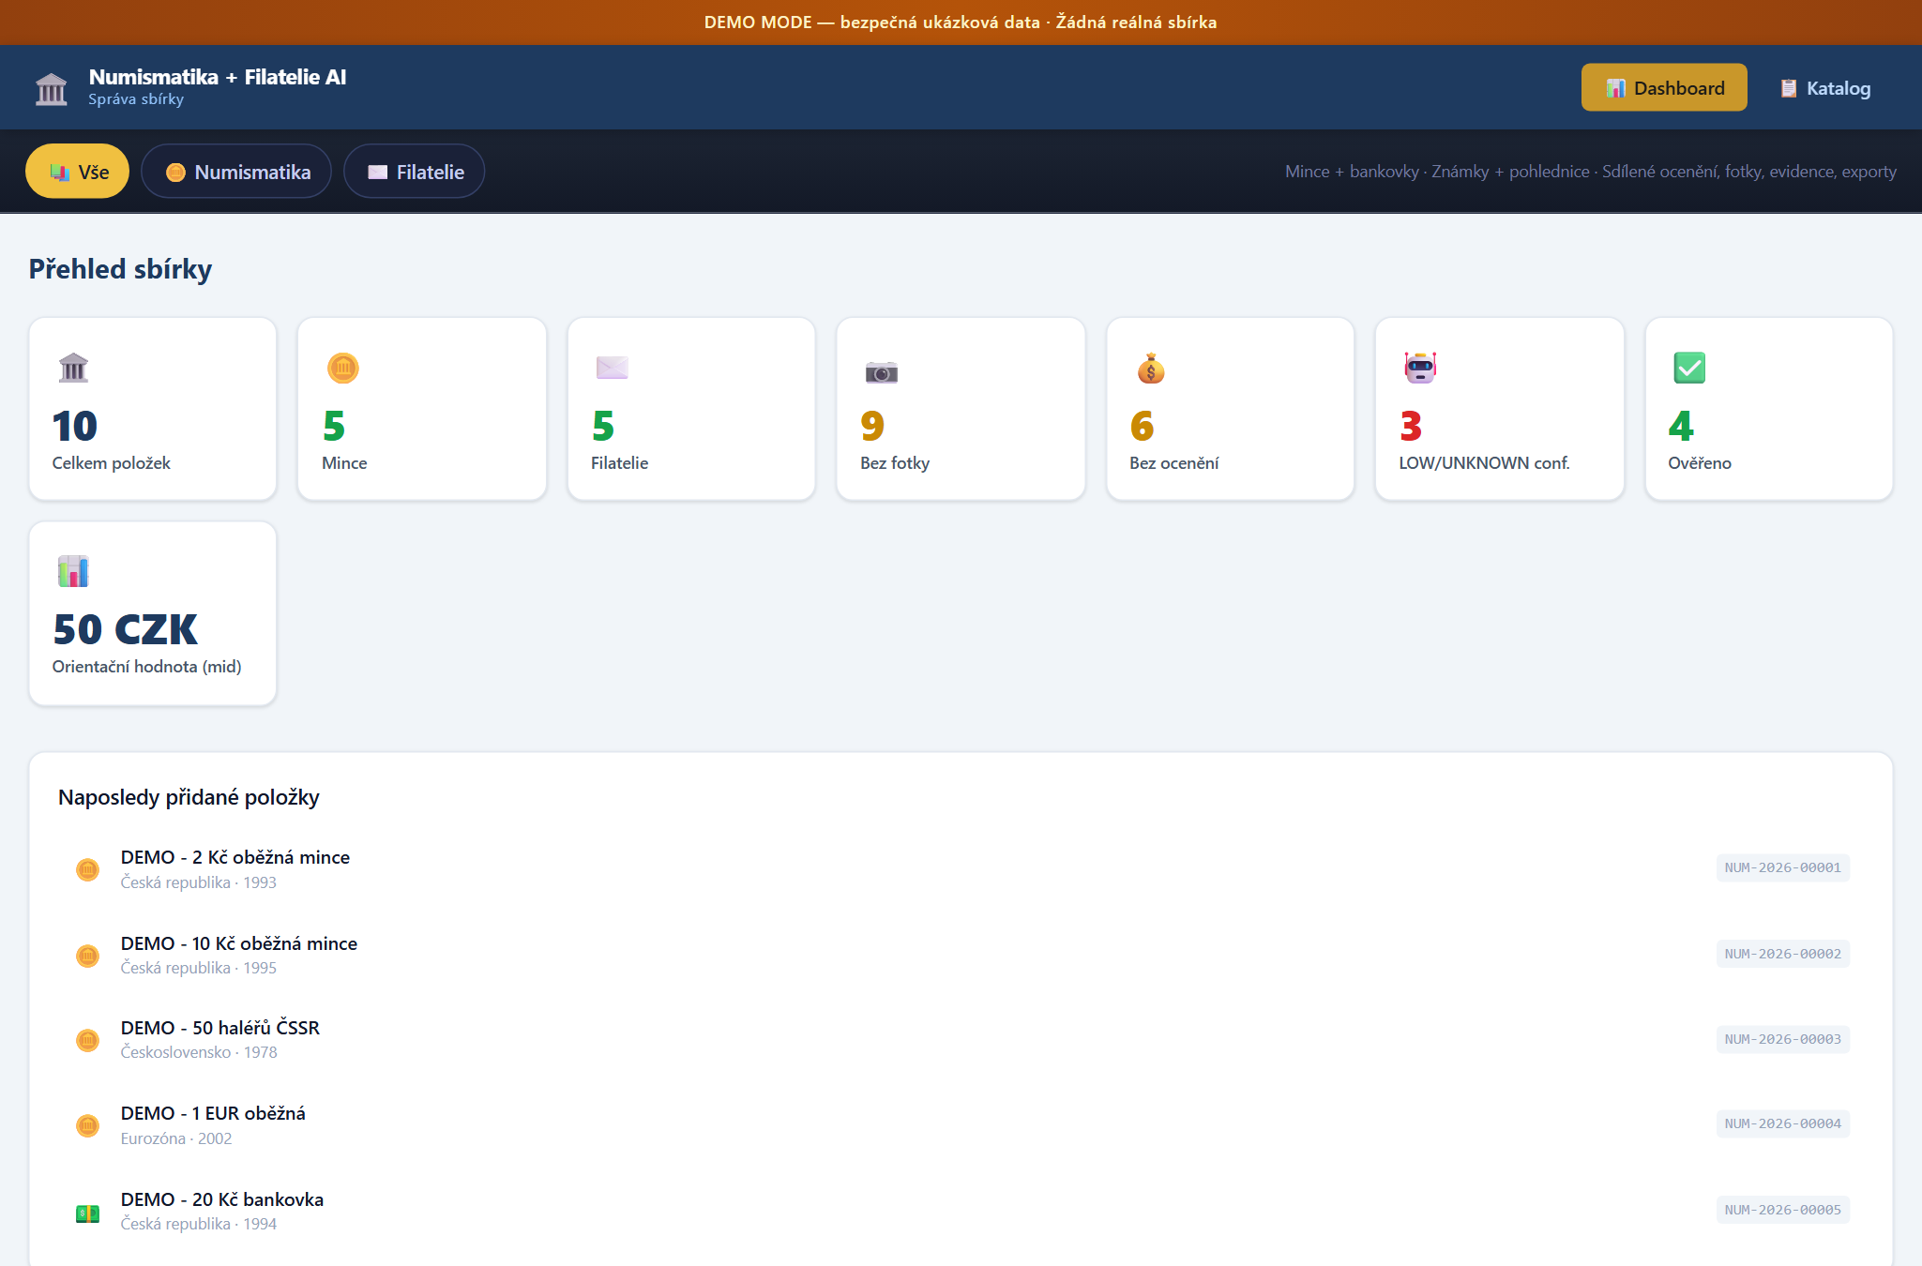
Task: Click coin icon beside 50 haléřů ČSSR
Action: 87,1040
